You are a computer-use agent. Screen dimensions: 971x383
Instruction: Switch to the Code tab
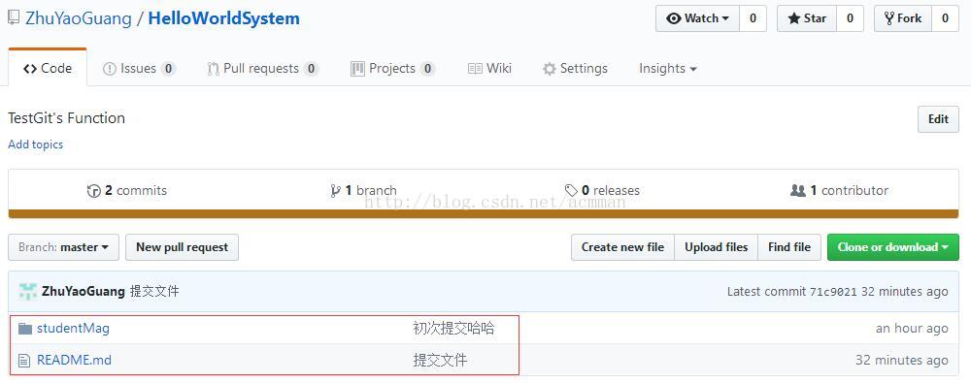pos(48,68)
